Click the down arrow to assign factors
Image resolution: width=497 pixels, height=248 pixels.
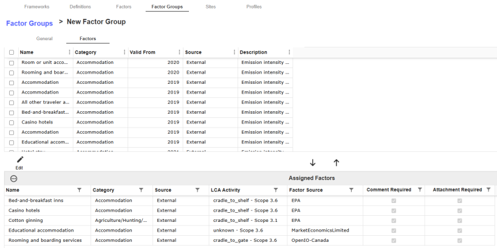coord(313,163)
